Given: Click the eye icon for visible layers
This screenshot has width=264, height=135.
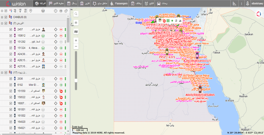Looking at the screenshot, I should click(x=76, y=22).
